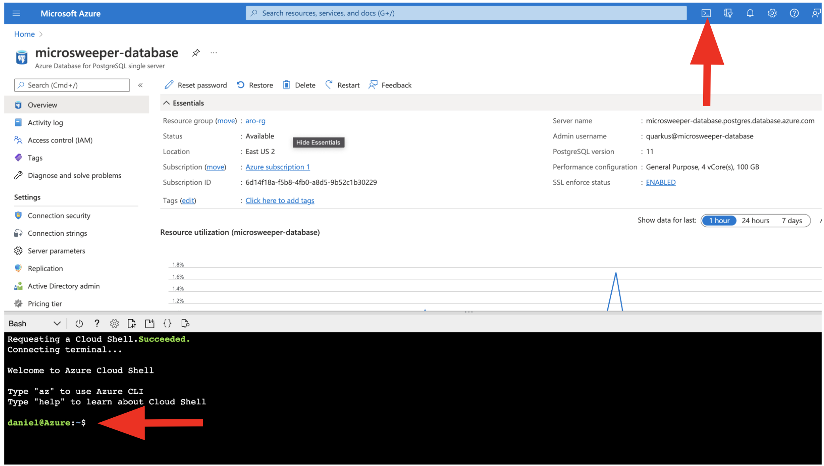Open the aro-rg resource group link
824x466 pixels.
(x=255, y=121)
